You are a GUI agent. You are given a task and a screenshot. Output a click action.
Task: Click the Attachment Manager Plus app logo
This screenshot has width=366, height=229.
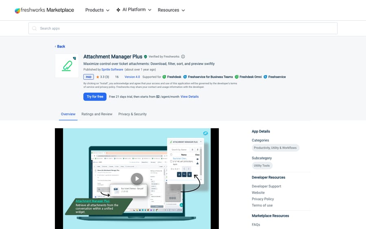click(67, 66)
